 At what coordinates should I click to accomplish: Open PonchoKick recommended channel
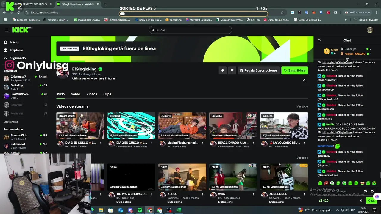pyautogui.click(x=25, y=137)
